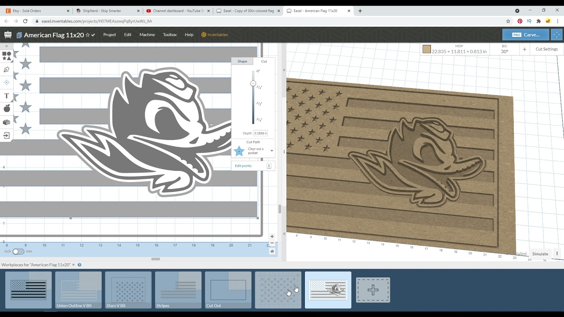
Task: Open the Machine menu
Action: point(147,35)
